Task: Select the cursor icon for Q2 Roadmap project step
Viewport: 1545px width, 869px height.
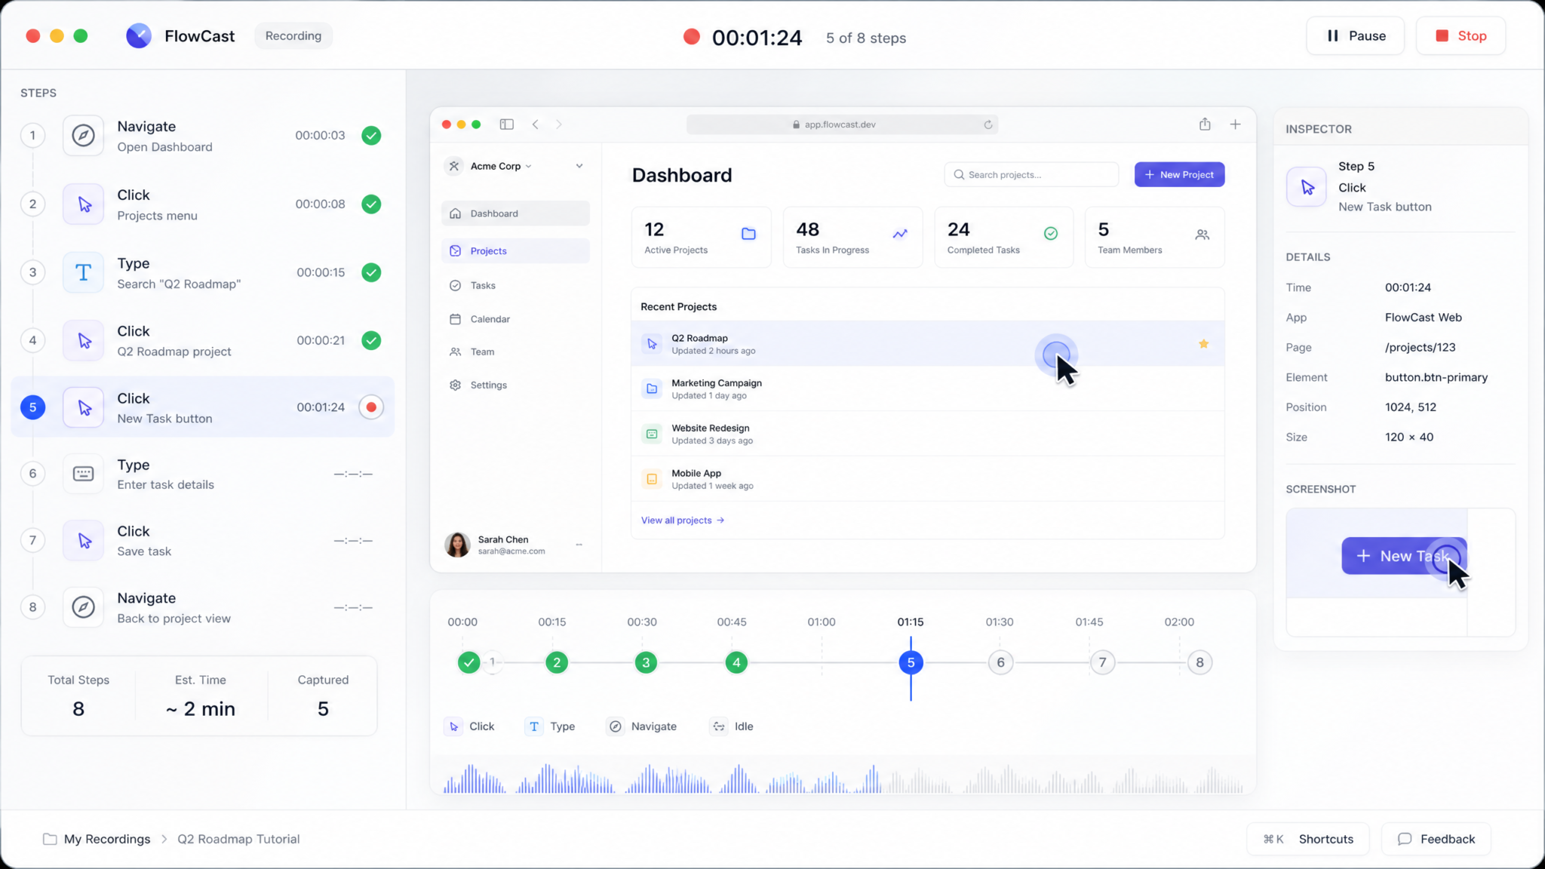Action: point(83,341)
